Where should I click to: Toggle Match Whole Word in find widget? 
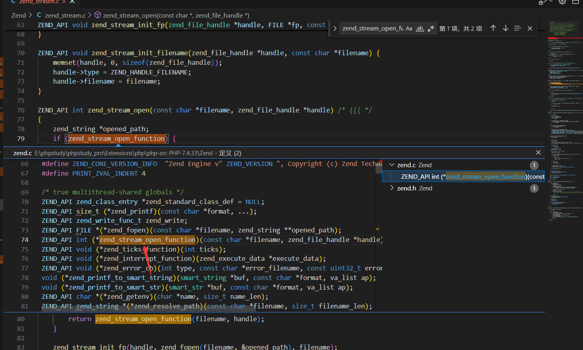pos(420,28)
